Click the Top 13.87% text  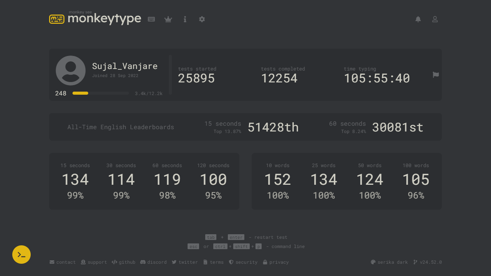(227, 131)
